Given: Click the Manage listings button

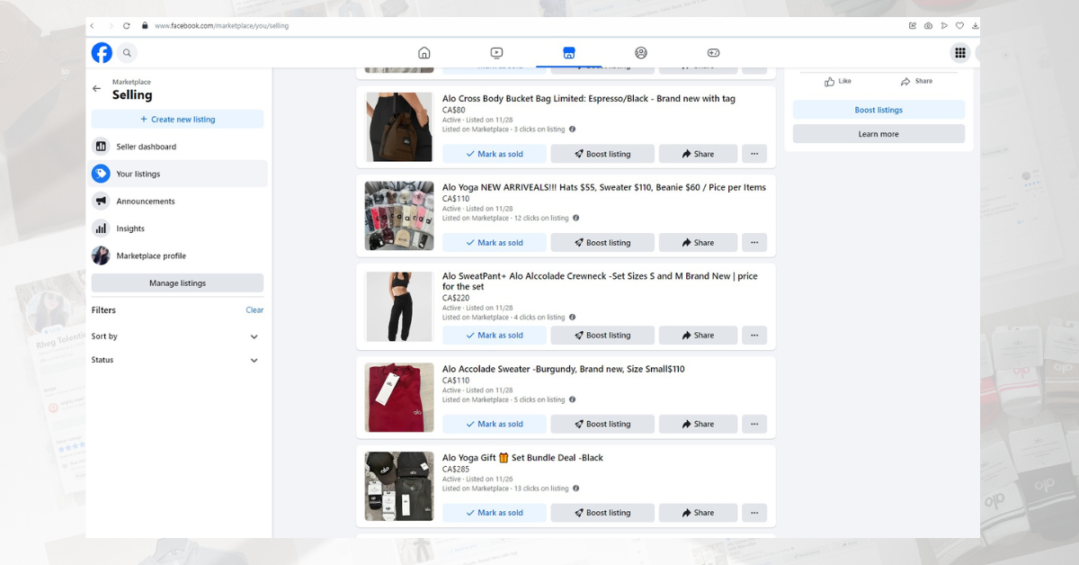Looking at the screenshot, I should coord(177,283).
